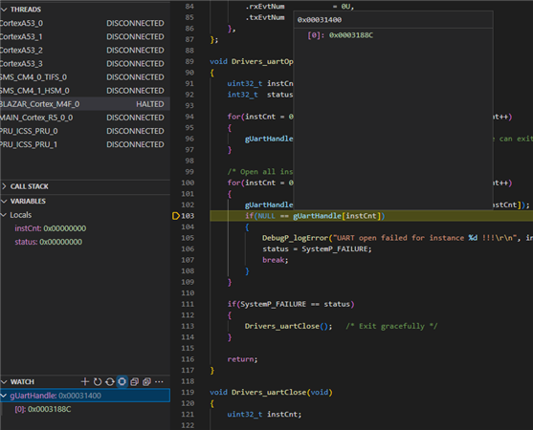Viewport: 533px width, 430px height.
Task: Click the hover popup [0] entry 0x0003188C
Action: (x=341, y=35)
